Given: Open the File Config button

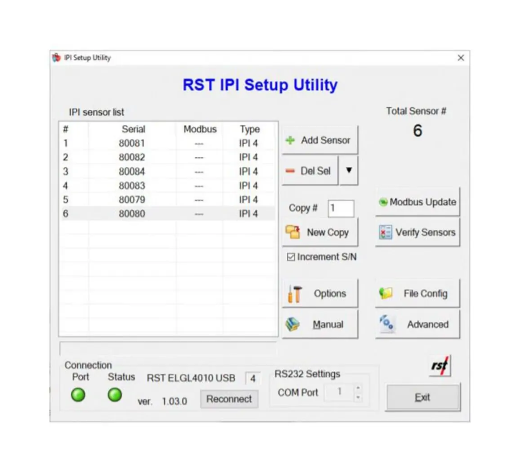Looking at the screenshot, I should click(418, 294).
